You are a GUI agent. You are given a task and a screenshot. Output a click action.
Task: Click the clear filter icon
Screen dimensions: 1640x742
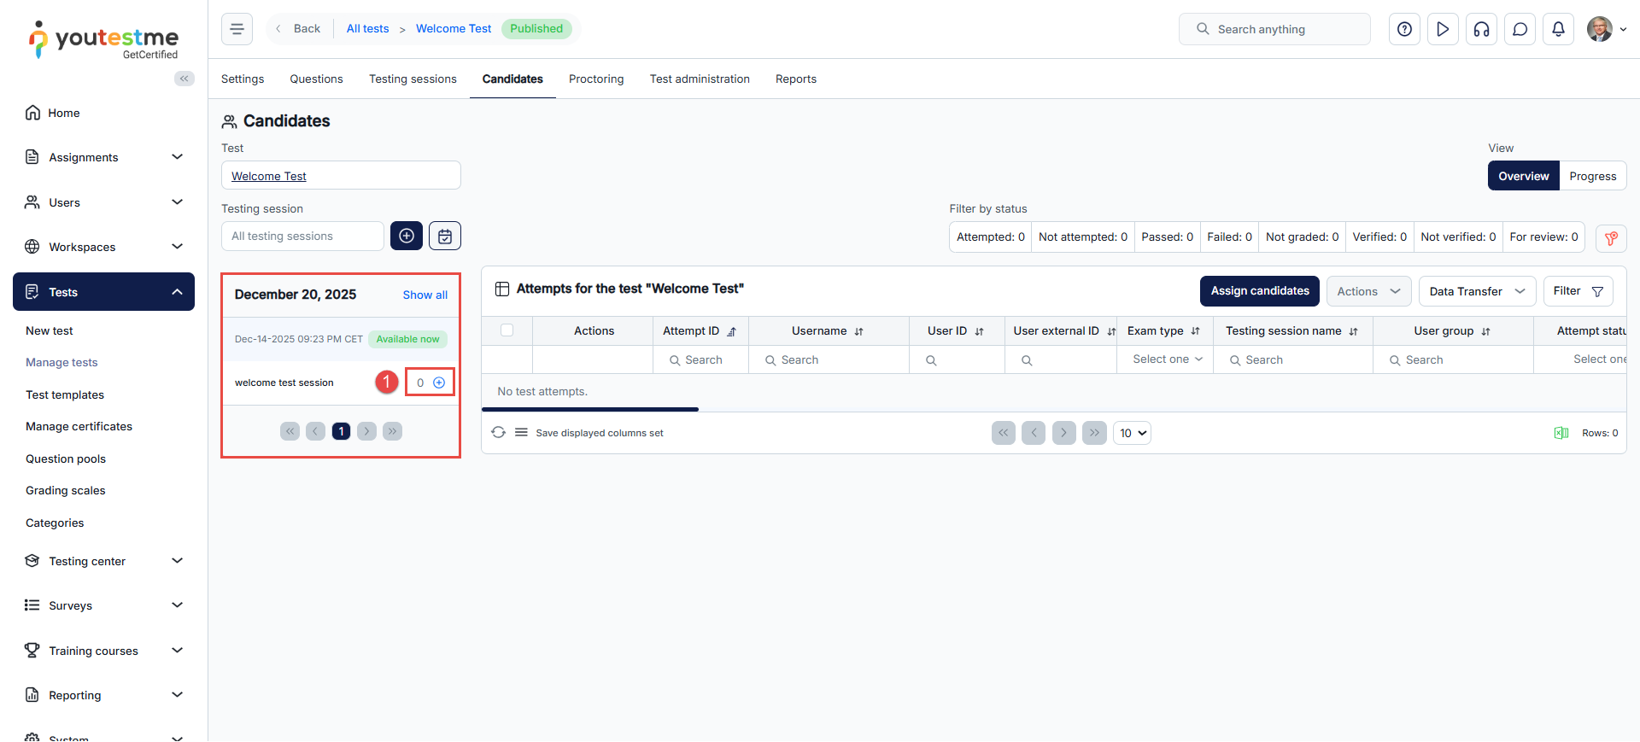(1611, 238)
